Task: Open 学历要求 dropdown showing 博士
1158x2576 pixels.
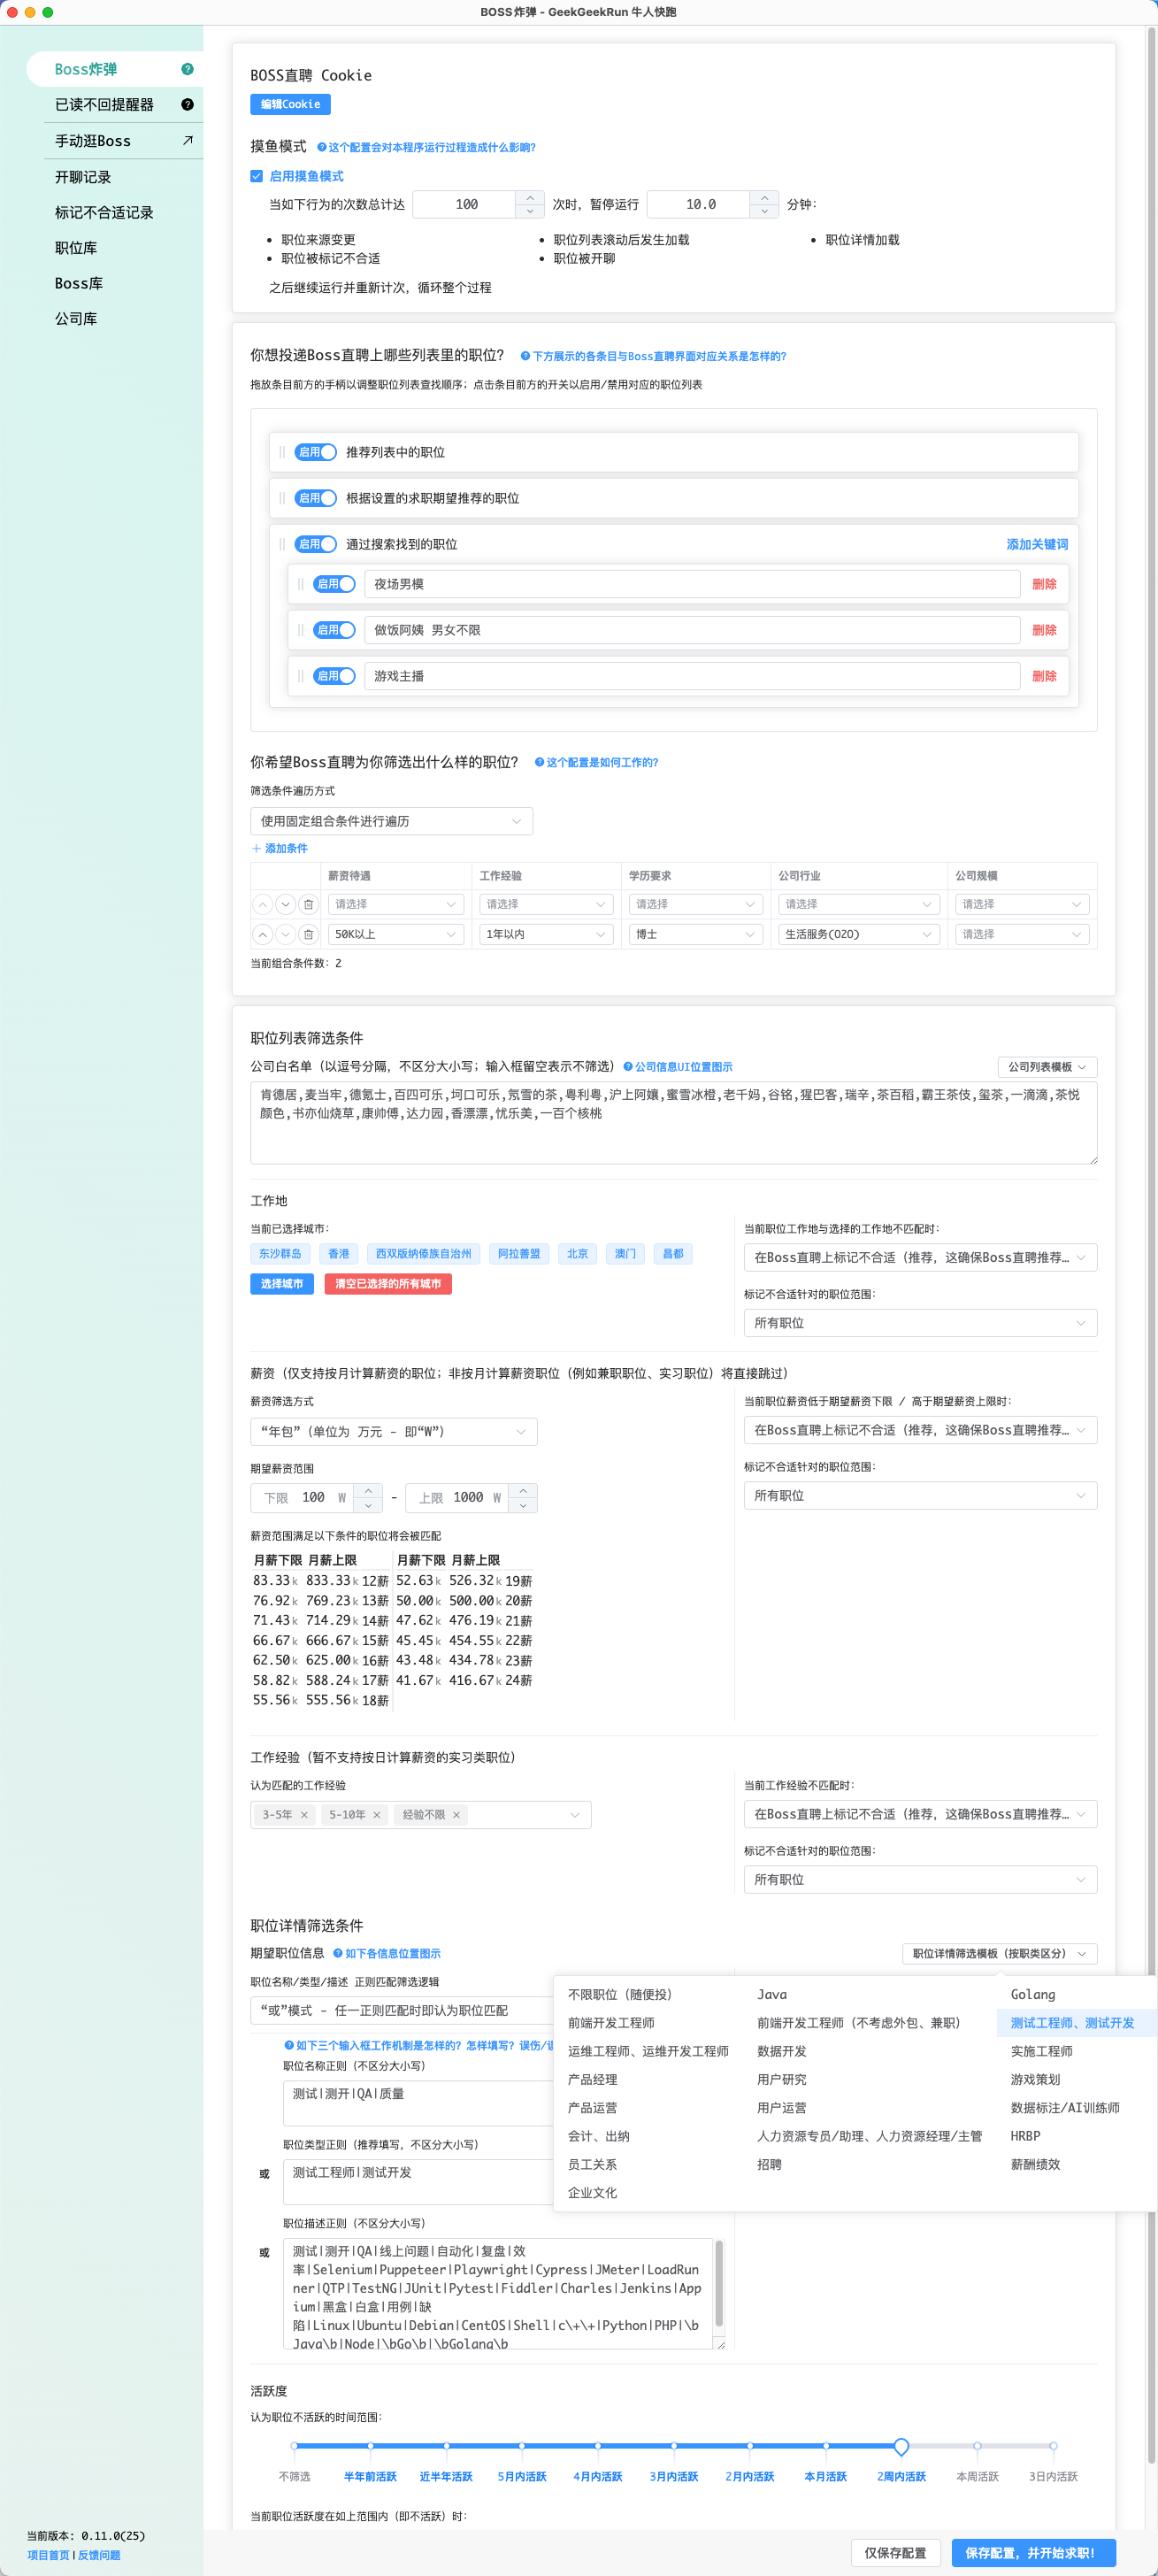Action: (x=695, y=934)
